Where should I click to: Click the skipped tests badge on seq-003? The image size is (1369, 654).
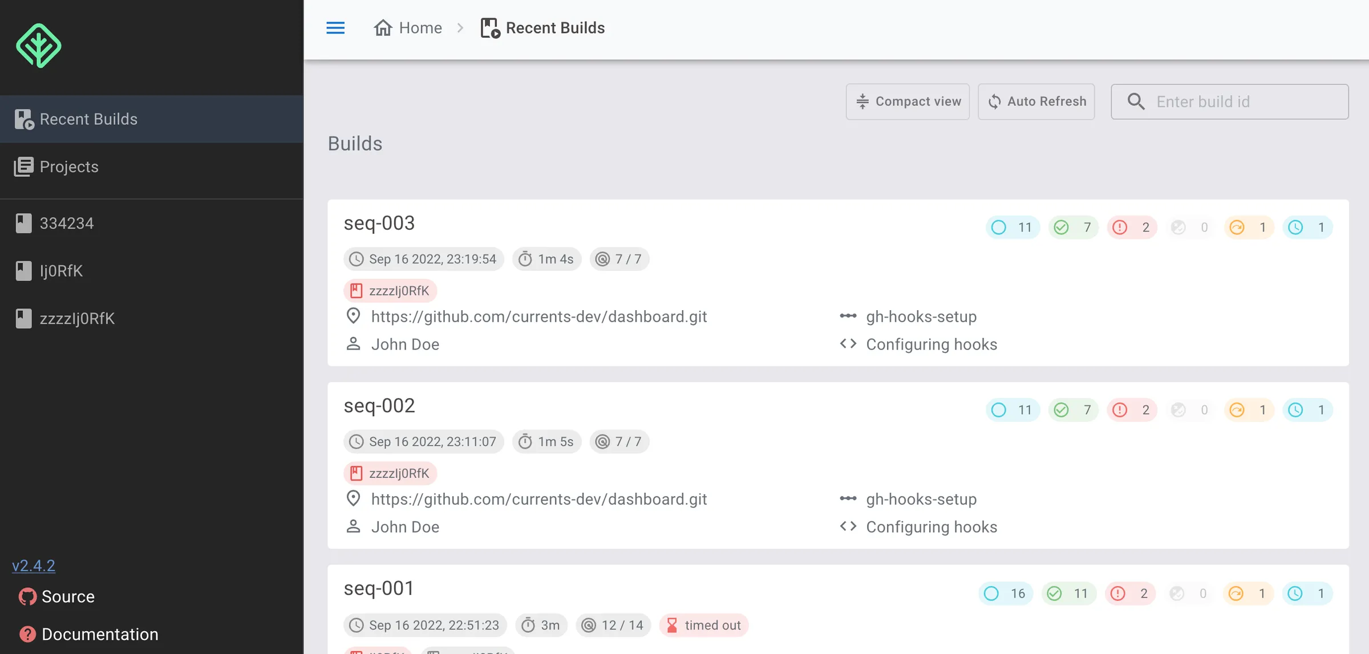tap(1191, 227)
